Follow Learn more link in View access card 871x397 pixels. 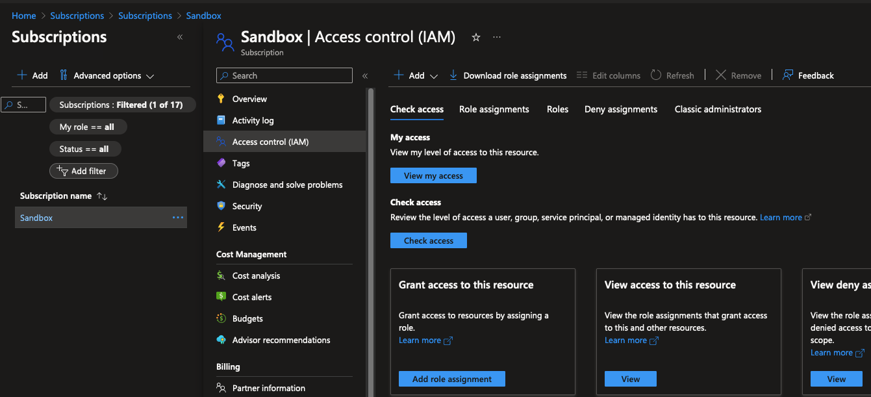point(631,340)
